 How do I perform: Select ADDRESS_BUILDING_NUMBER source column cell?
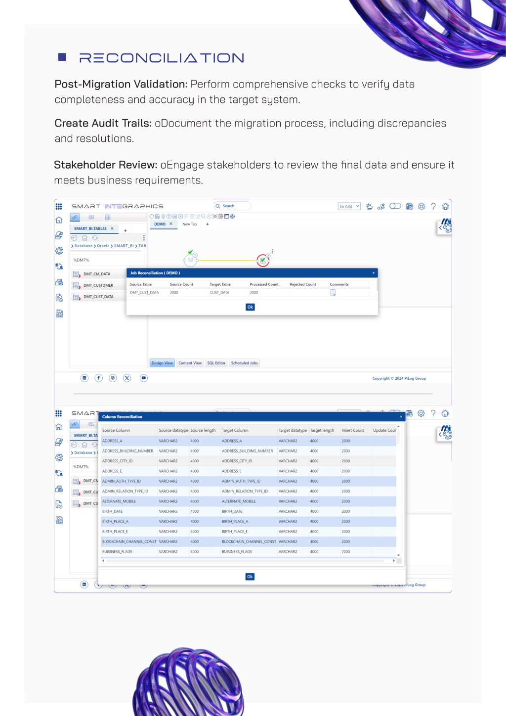point(128,451)
